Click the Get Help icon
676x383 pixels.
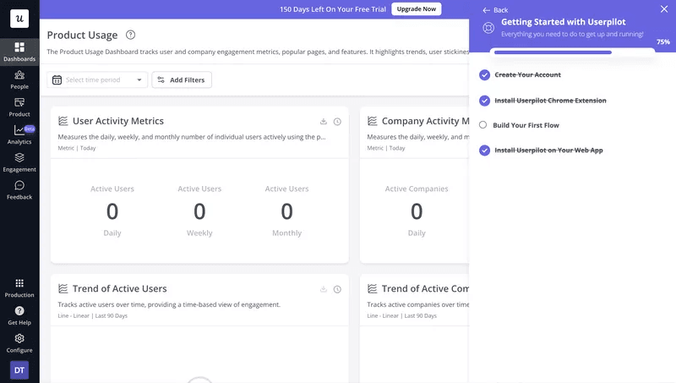(19, 315)
